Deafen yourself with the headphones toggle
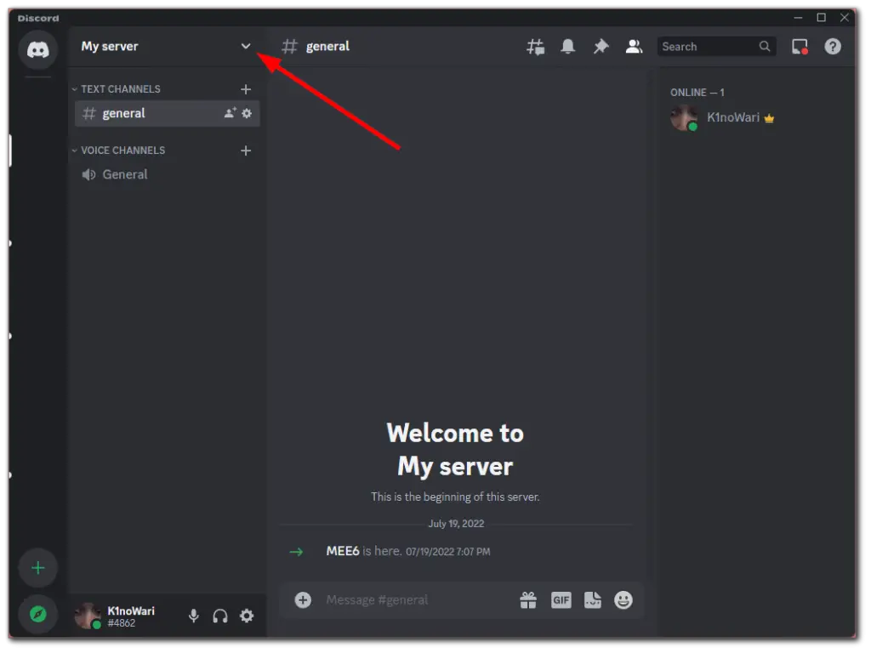Image resolution: width=871 pixels, height=653 pixels. pyautogui.click(x=219, y=616)
